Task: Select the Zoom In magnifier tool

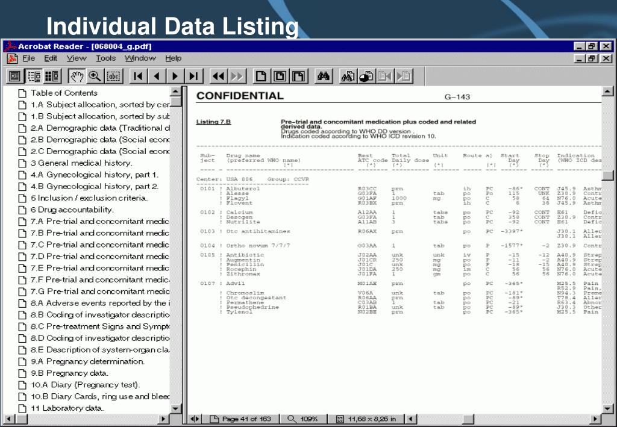Action: click(x=95, y=76)
